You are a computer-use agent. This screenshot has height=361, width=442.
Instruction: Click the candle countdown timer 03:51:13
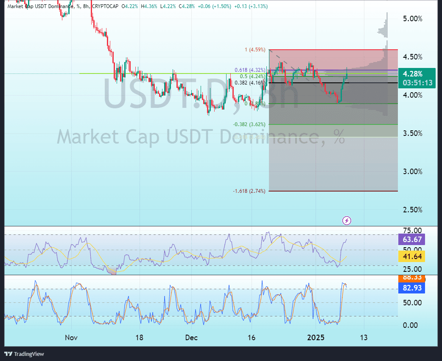(417, 83)
